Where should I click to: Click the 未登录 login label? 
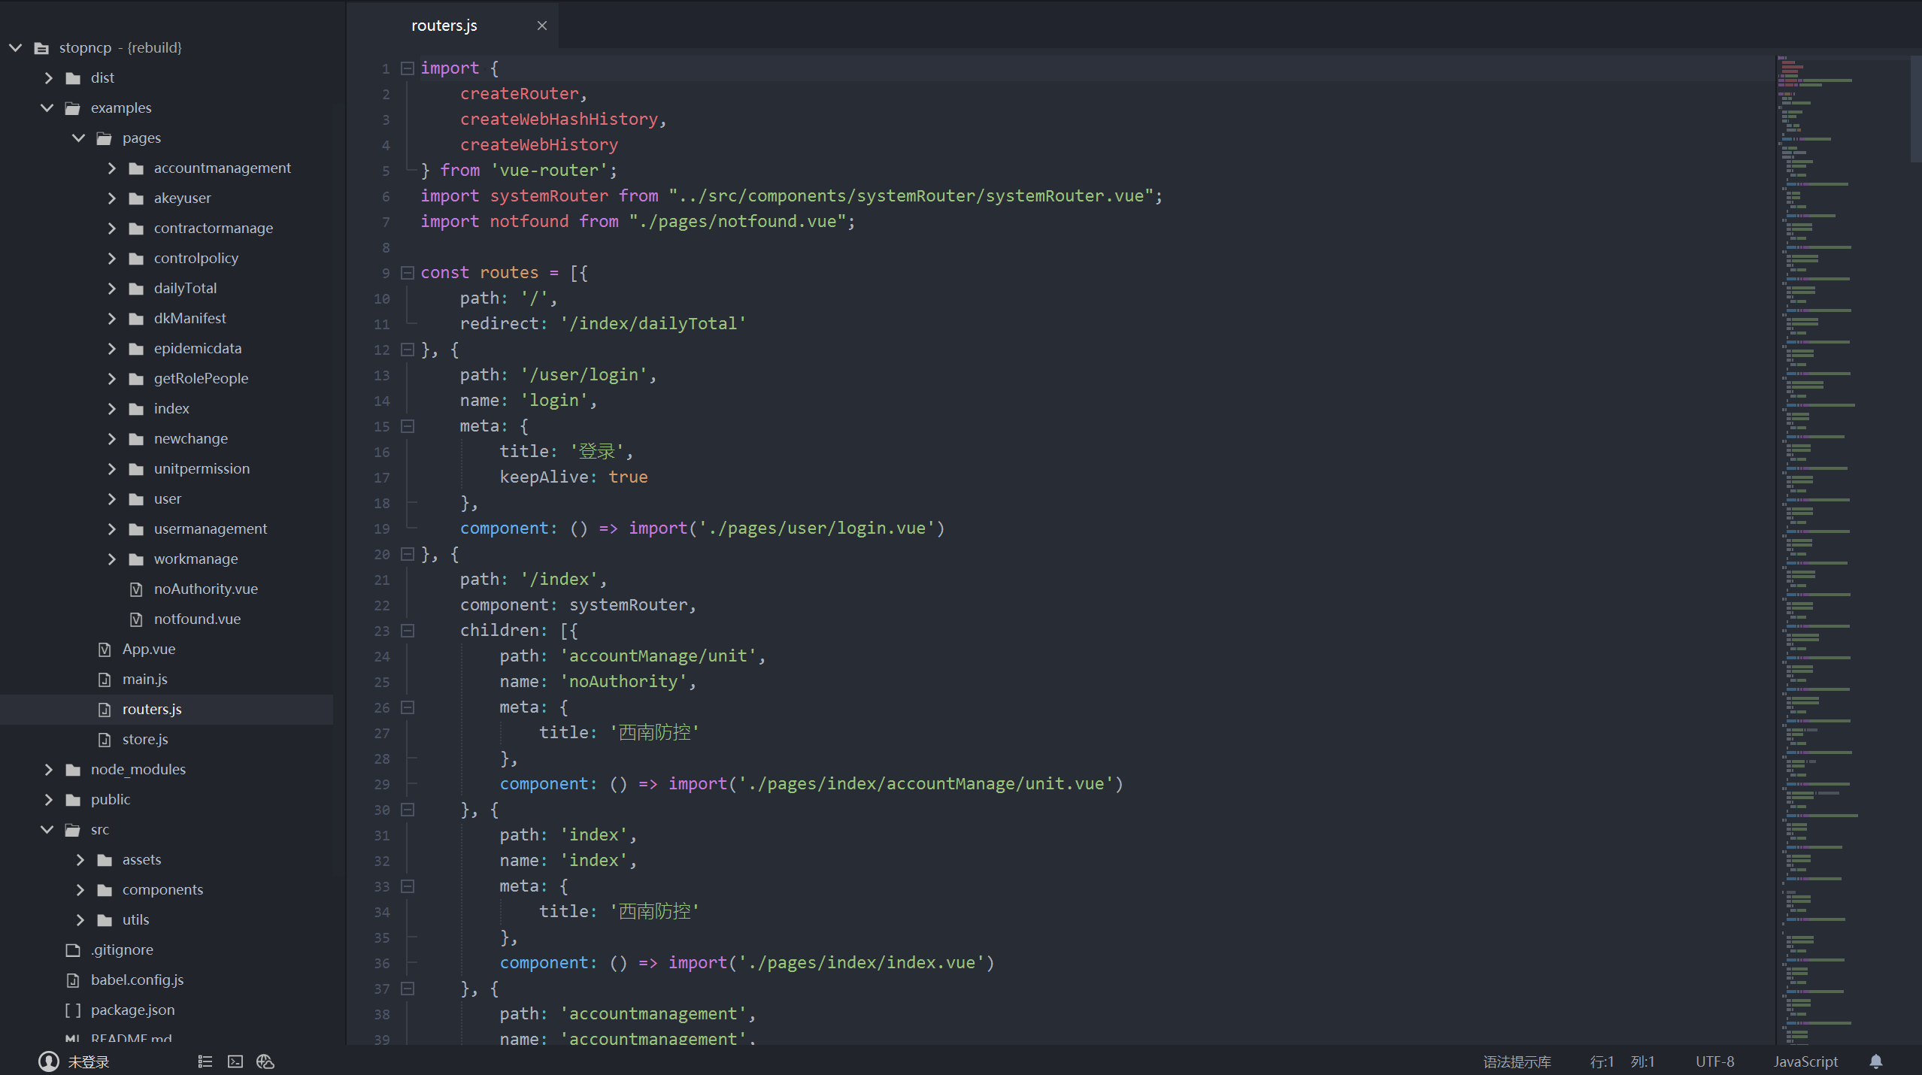pyautogui.click(x=89, y=1061)
